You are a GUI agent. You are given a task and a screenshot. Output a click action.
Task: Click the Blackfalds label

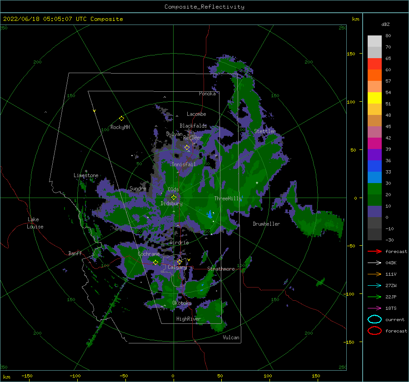(x=193, y=126)
